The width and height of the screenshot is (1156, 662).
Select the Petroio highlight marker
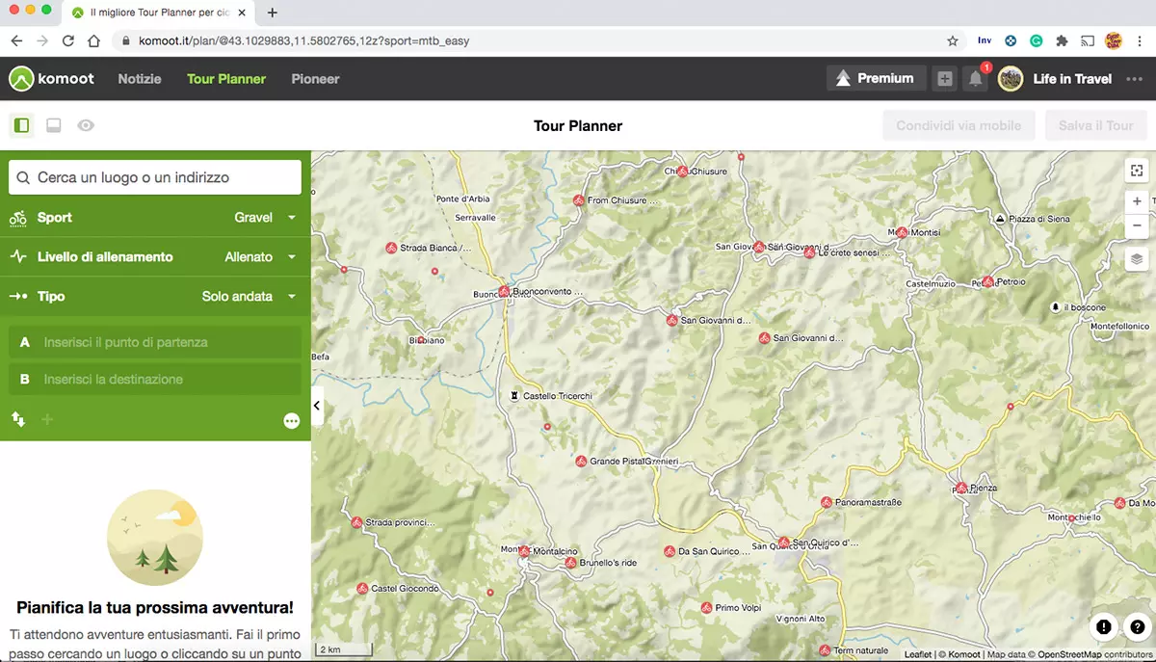987,282
